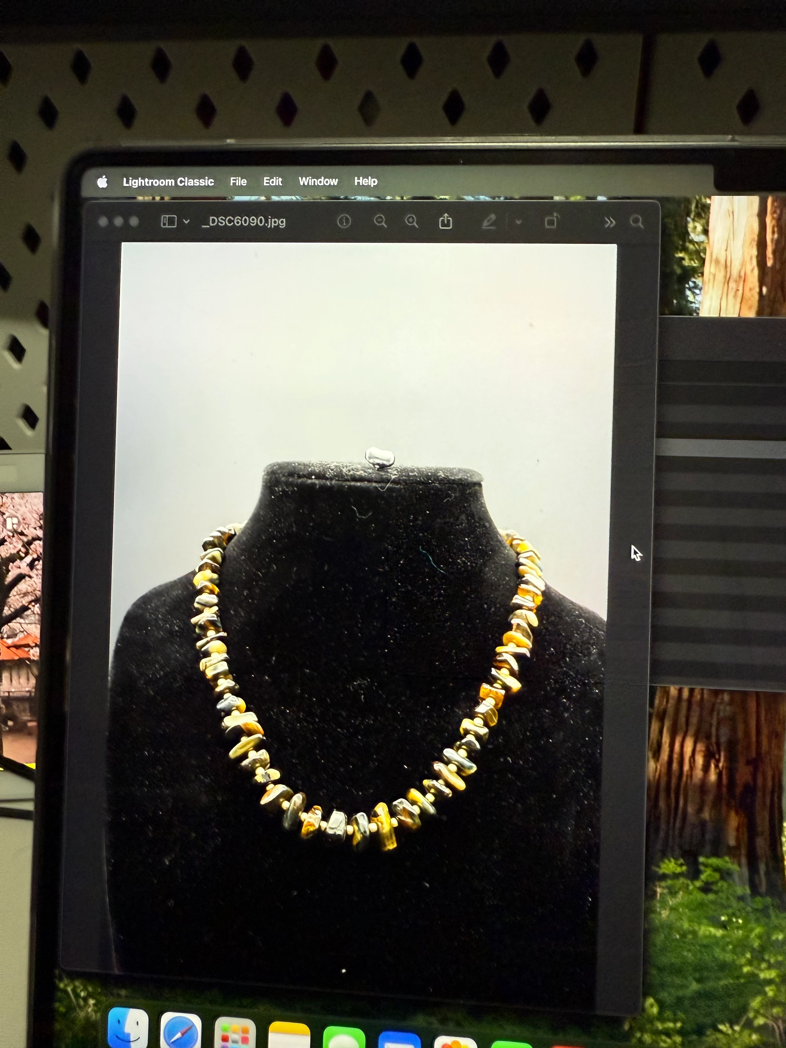Expand hidden toolbar items with double chevron
Screen dimensions: 786x1048
(x=610, y=222)
